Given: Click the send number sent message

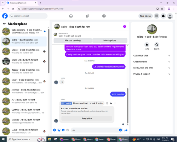Looking at the screenshot, I should pos(118,94).
